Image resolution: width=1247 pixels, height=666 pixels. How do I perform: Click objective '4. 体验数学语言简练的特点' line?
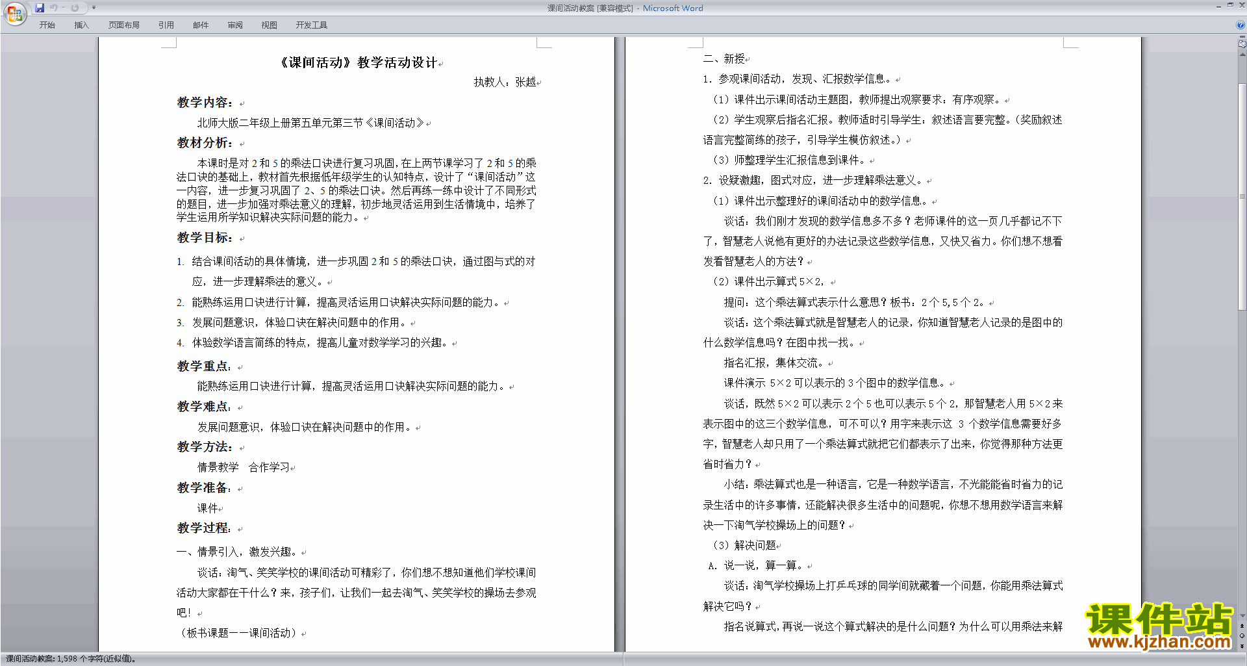312,342
